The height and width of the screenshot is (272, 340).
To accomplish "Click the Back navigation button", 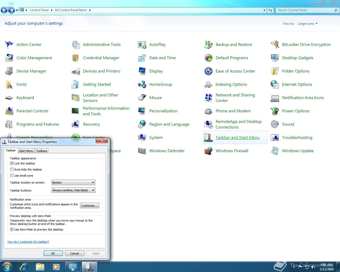I will click(x=4, y=10).
